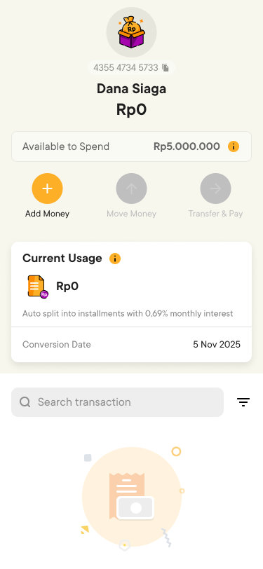Tap the Dana Siaga money box avatar
The image size is (263, 569).
[x=132, y=32]
